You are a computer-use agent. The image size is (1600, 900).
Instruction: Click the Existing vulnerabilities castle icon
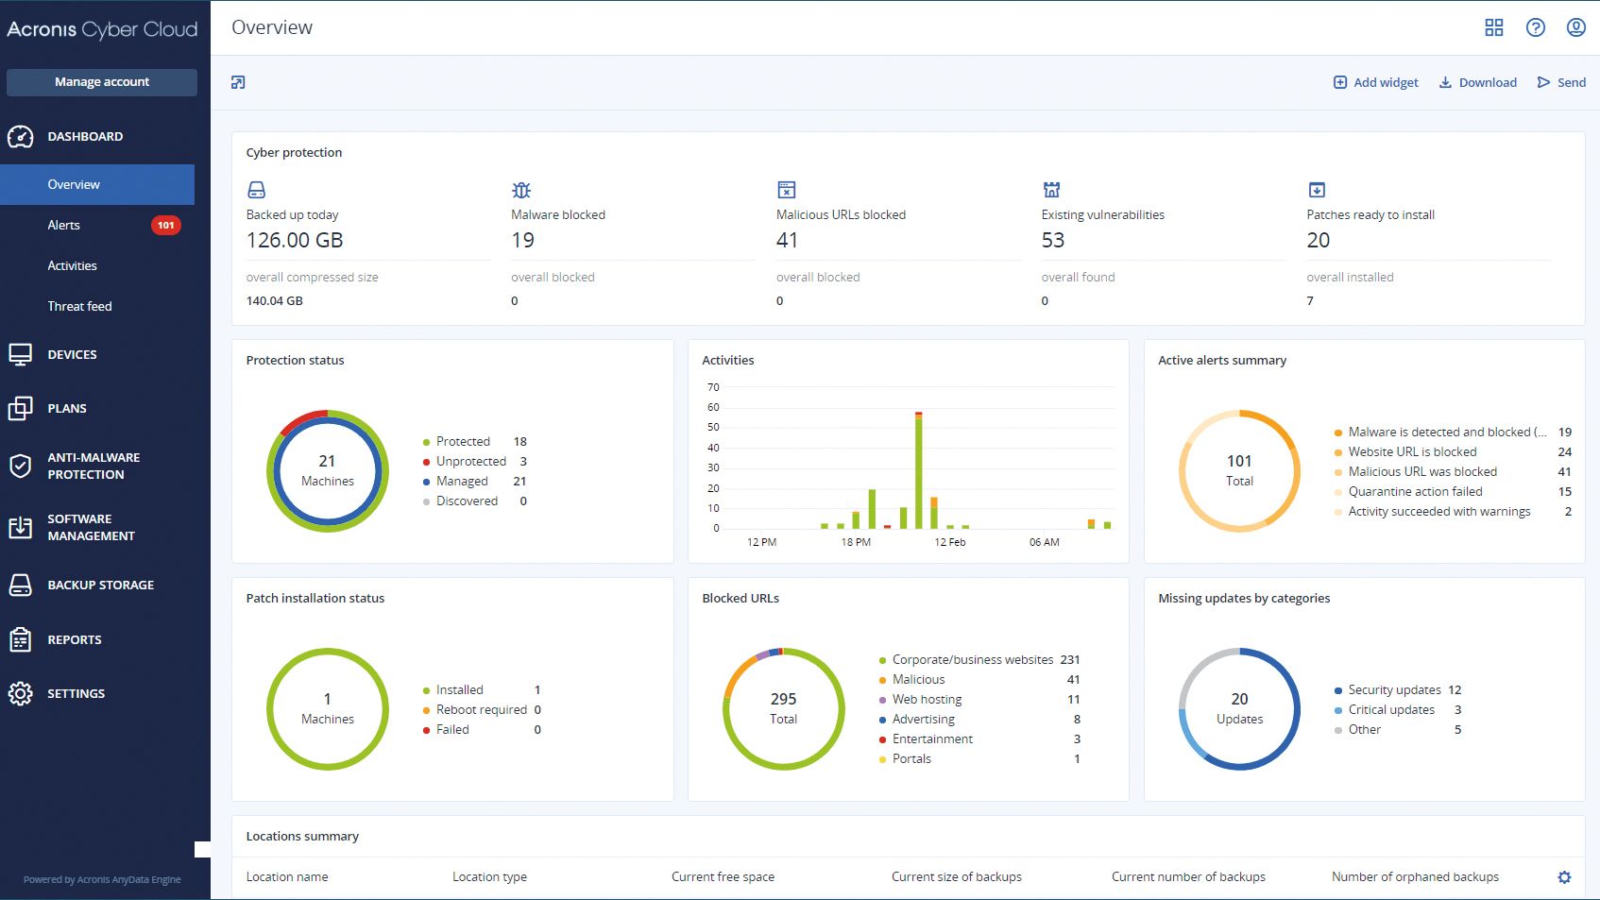coord(1051,190)
